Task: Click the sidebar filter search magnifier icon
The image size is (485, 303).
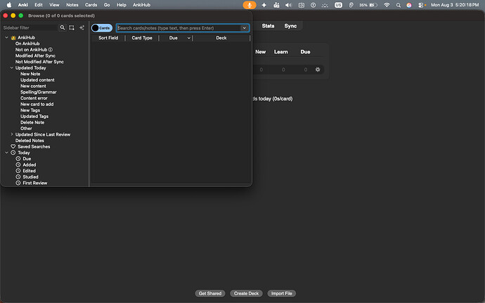Action: click(x=63, y=27)
